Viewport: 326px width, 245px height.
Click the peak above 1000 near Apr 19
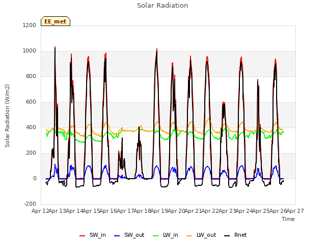pos(157,50)
